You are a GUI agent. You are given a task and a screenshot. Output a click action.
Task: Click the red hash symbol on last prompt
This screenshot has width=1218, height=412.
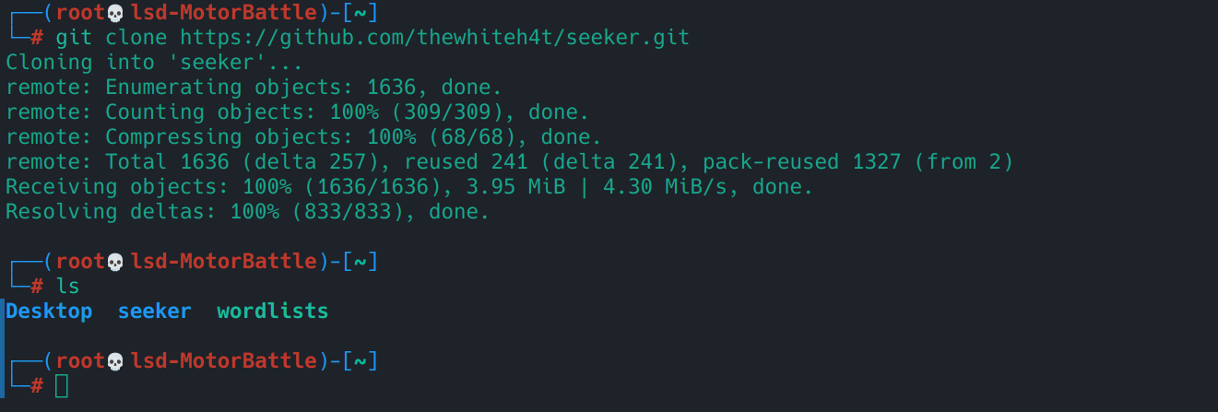pos(37,385)
